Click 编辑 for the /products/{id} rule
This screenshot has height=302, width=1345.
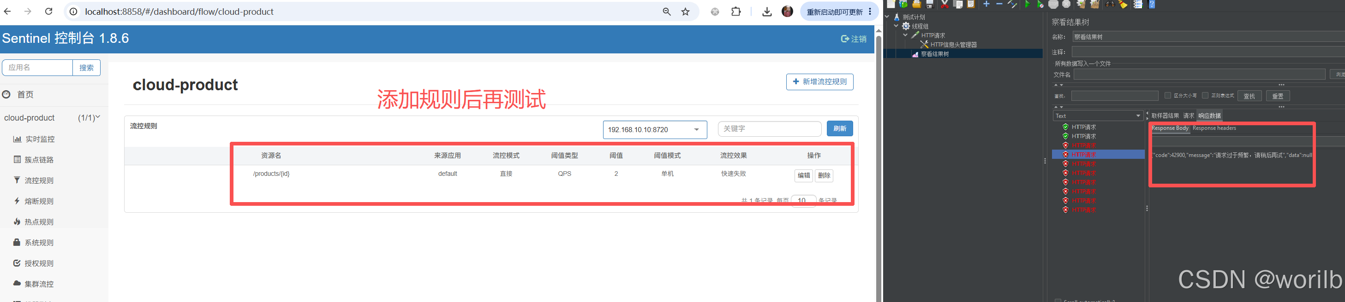coord(804,175)
